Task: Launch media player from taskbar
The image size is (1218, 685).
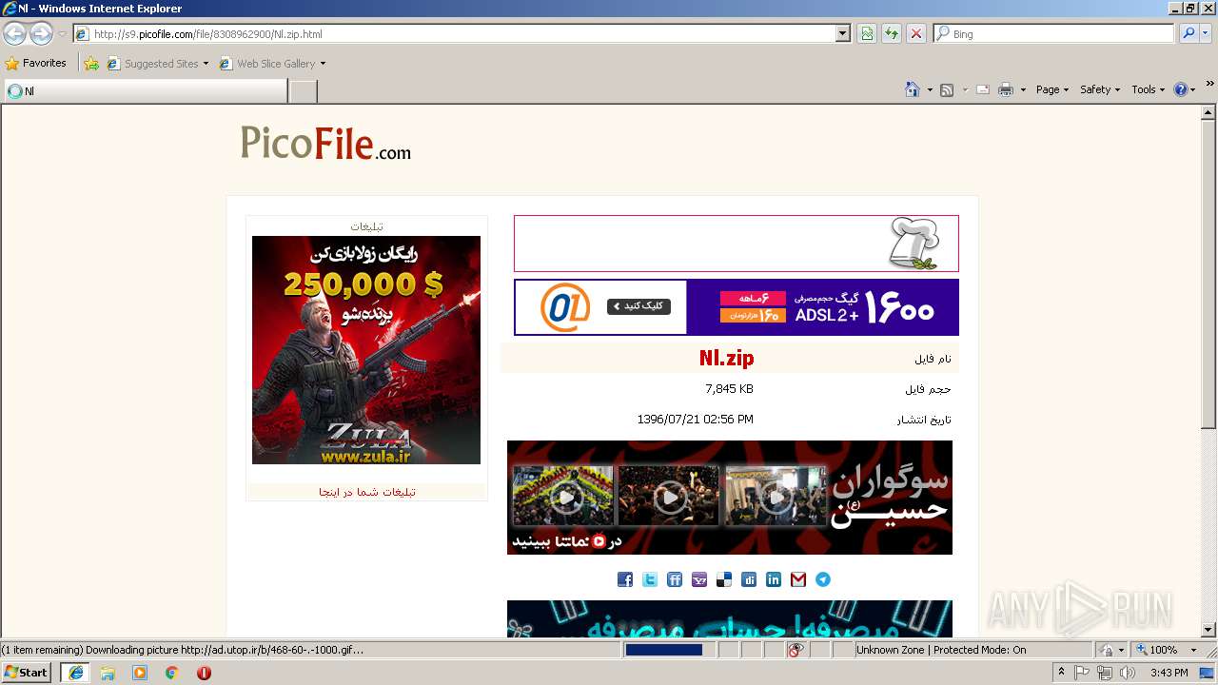Action: 140,673
